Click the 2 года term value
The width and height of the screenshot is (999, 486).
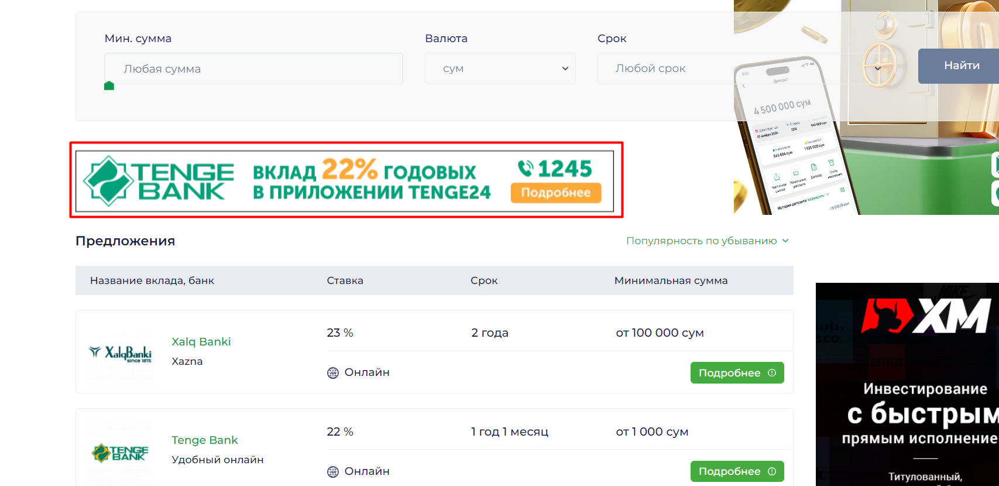tap(490, 333)
